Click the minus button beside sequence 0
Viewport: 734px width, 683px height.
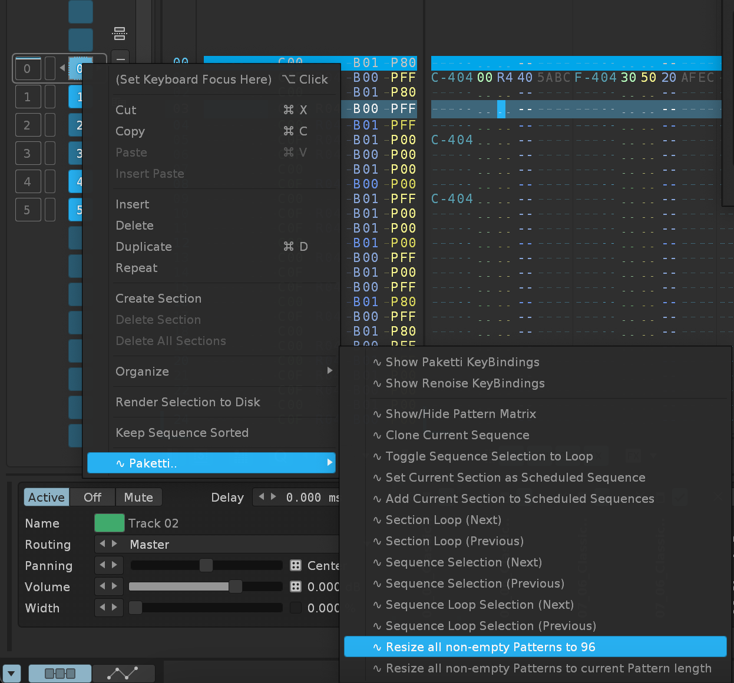[x=120, y=59]
